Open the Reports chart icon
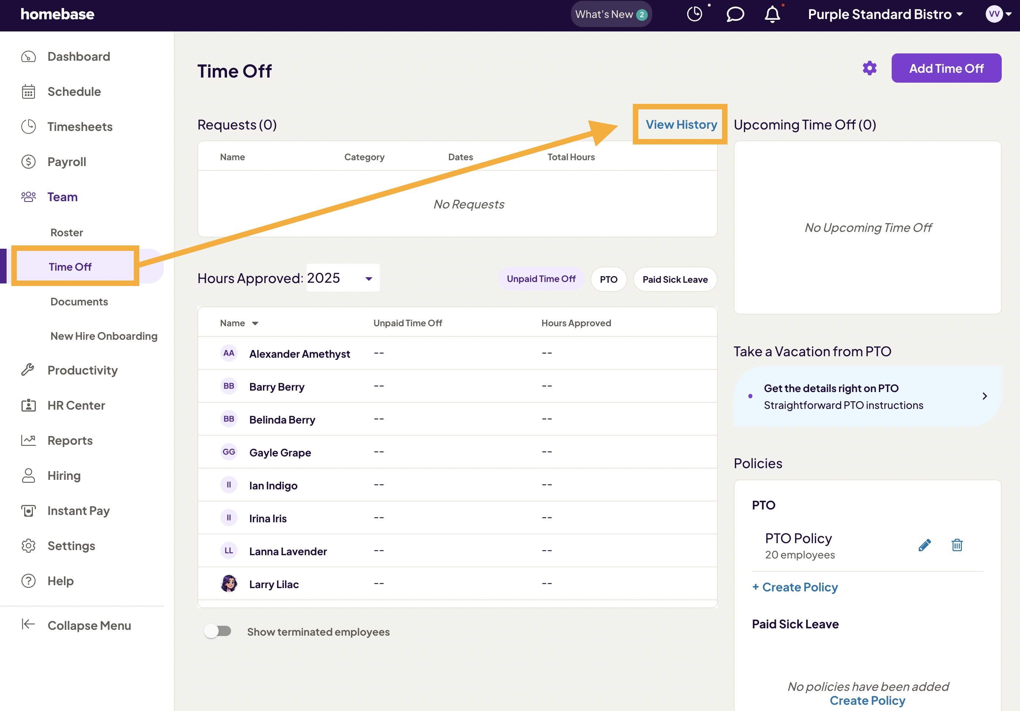This screenshot has width=1020, height=711. pos(29,440)
